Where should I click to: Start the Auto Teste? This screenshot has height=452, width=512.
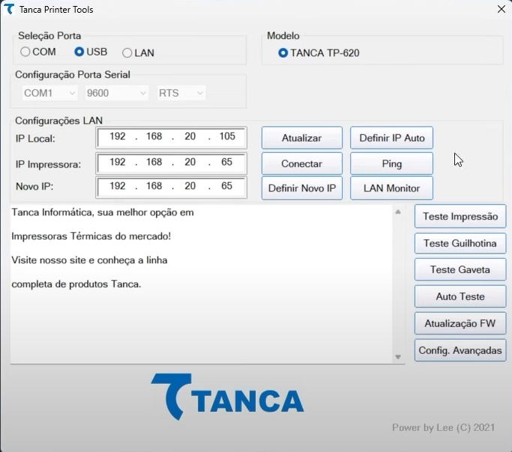pos(460,296)
